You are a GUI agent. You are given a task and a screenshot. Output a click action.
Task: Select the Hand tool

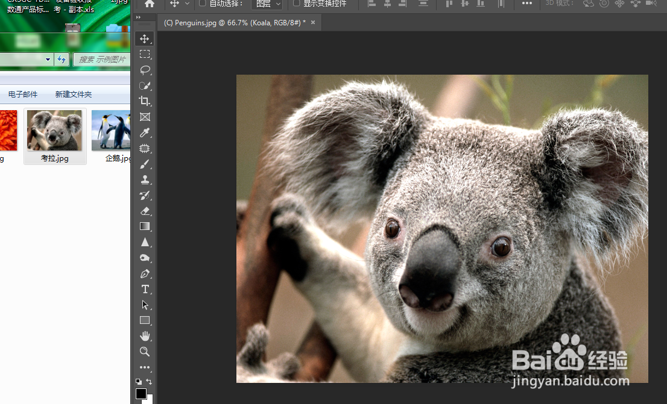pos(145,336)
